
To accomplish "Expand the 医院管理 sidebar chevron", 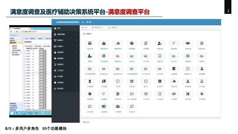I will tap(77, 52).
